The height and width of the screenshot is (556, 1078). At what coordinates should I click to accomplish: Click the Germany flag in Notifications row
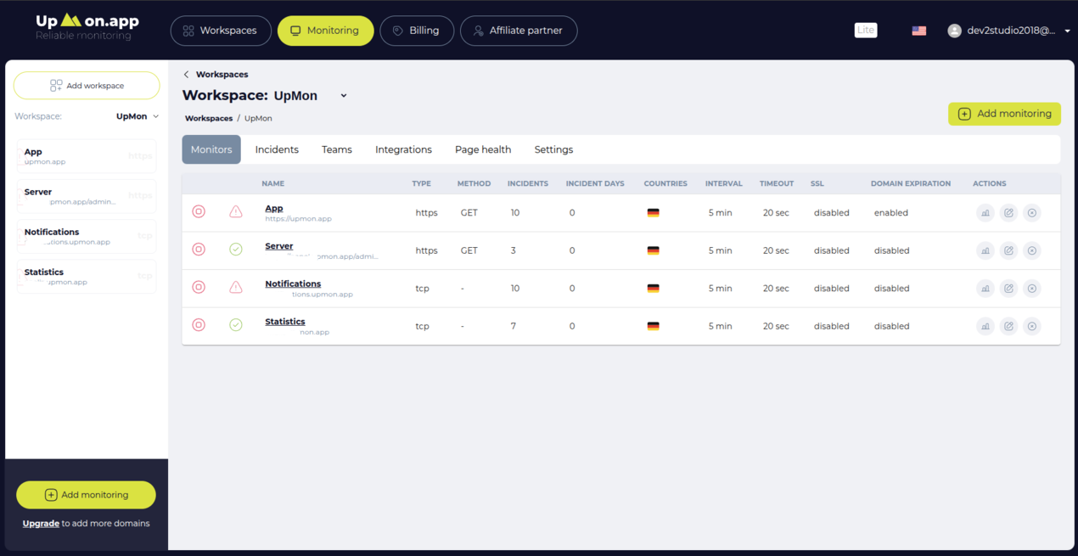(653, 289)
